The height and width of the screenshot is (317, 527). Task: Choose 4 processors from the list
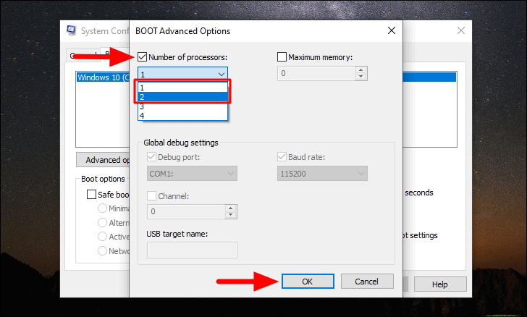(x=182, y=116)
